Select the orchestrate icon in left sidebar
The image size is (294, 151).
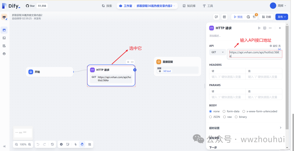click(4, 30)
